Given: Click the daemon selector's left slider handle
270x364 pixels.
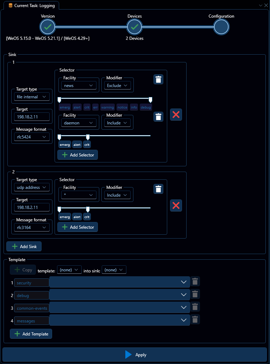Looking at the screenshot, I should 59,137.
